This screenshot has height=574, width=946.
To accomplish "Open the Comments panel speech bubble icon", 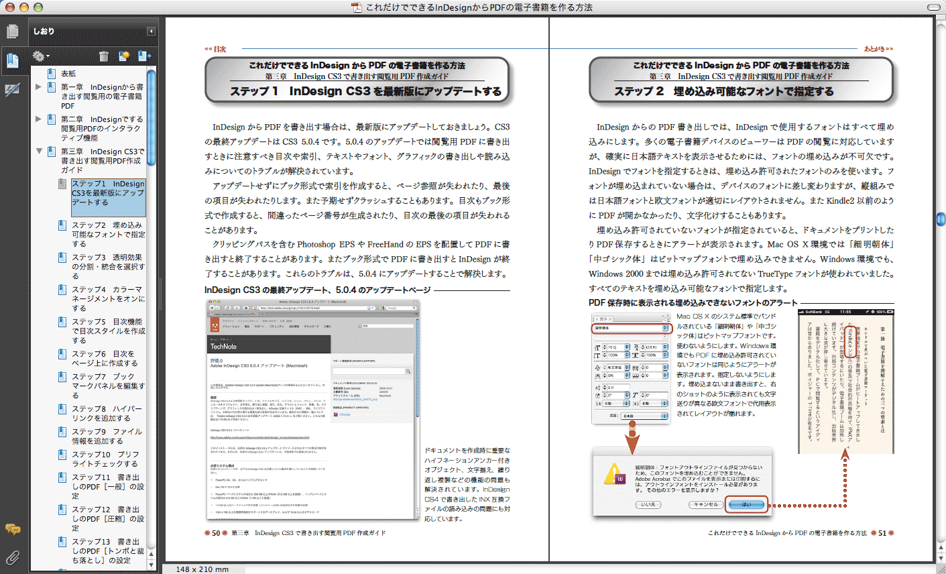I will coord(12,529).
